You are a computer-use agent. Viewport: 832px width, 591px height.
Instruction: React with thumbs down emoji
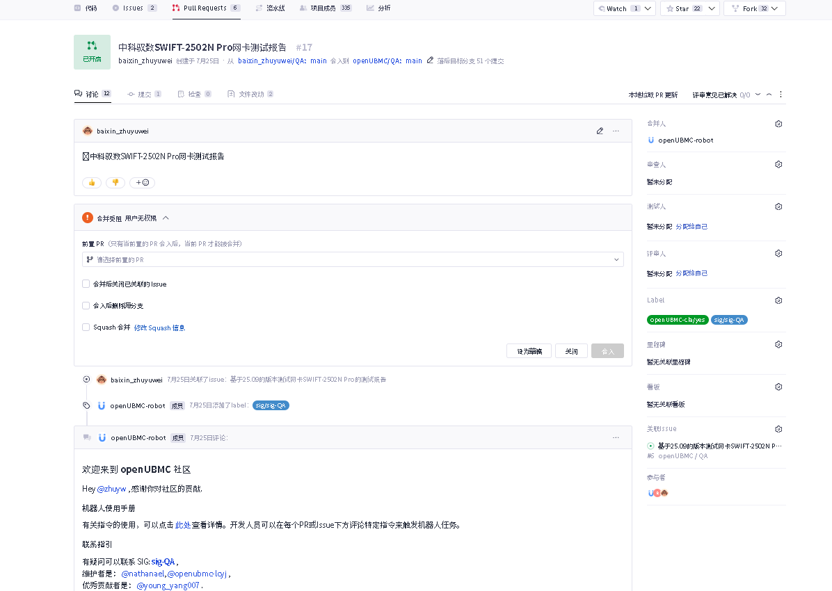point(115,182)
